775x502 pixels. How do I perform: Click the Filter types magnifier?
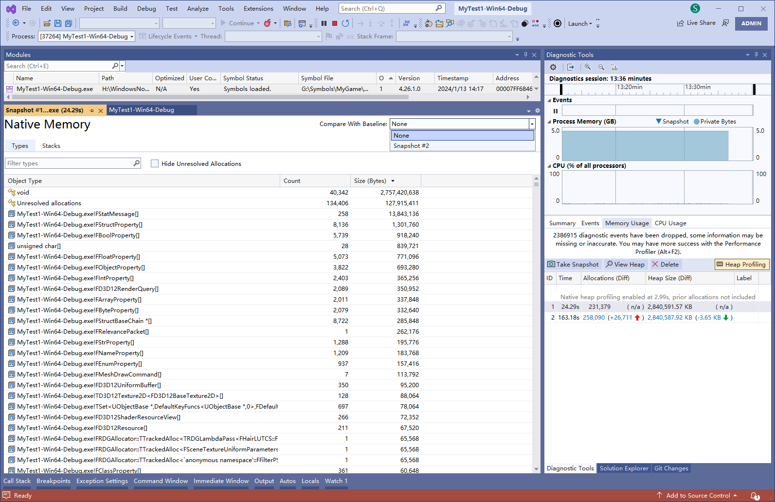click(137, 163)
